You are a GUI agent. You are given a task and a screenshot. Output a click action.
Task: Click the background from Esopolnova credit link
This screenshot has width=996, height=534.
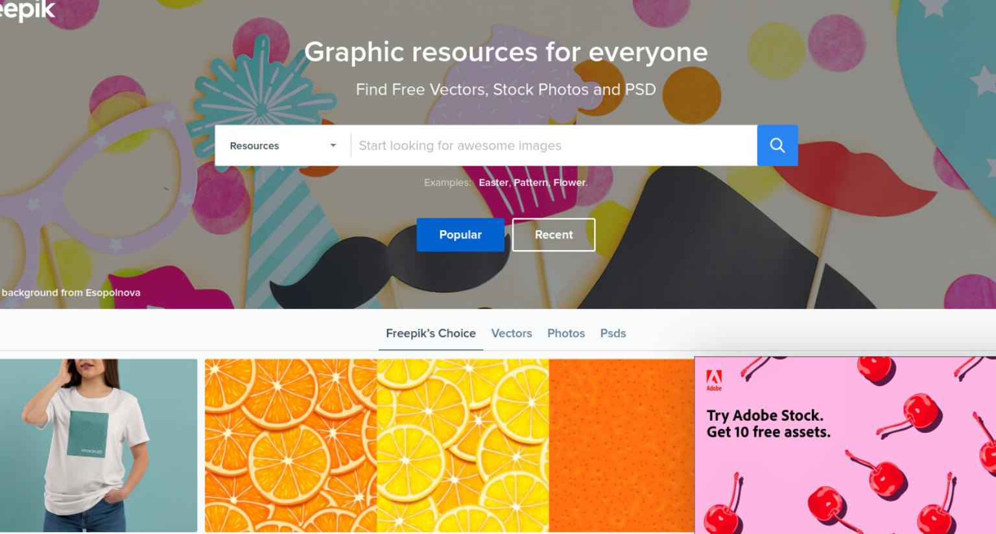pyautogui.click(x=71, y=292)
